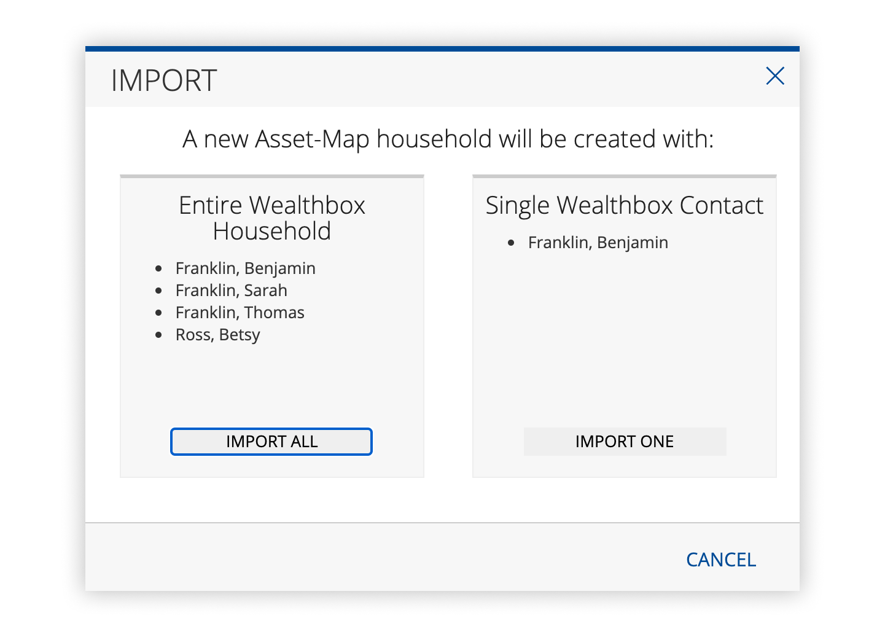Click the 'A new Asset-Map household' message
The image size is (885, 637).
point(448,139)
